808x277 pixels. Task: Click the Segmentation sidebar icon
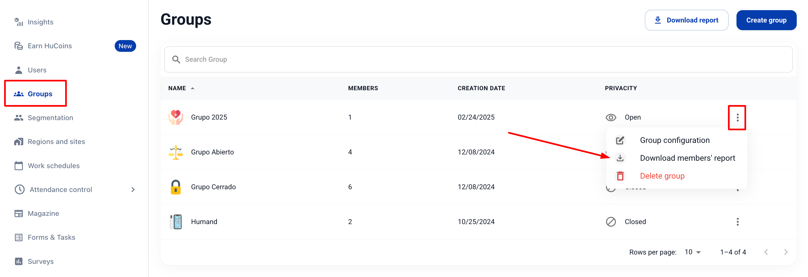pos(18,118)
